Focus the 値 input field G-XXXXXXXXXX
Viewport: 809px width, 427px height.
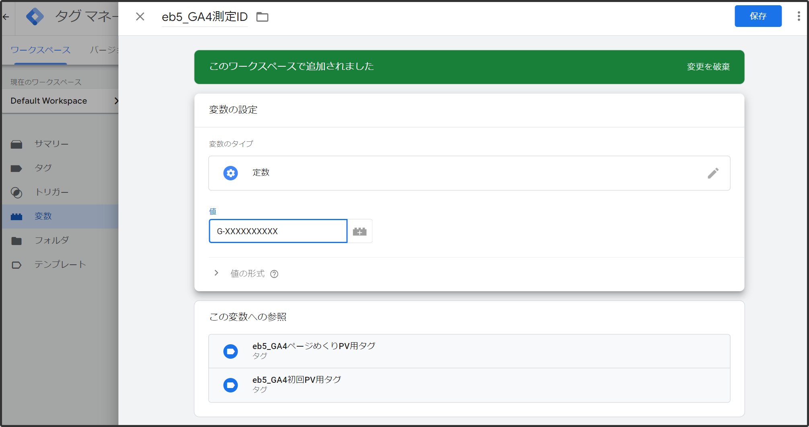pos(278,231)
